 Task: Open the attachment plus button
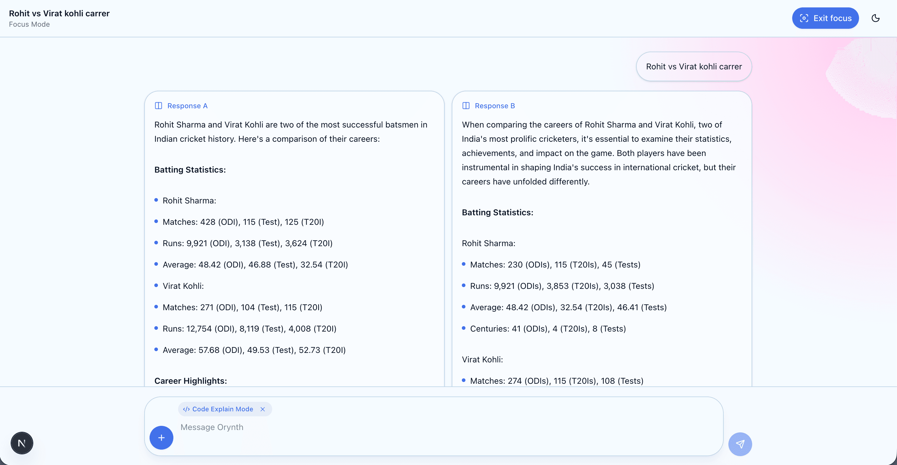(x=161, y=437)
